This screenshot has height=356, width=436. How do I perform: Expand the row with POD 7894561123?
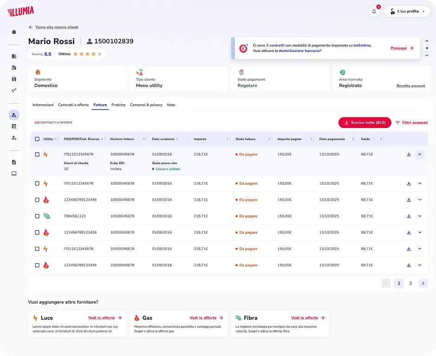(x=420, y=216)
